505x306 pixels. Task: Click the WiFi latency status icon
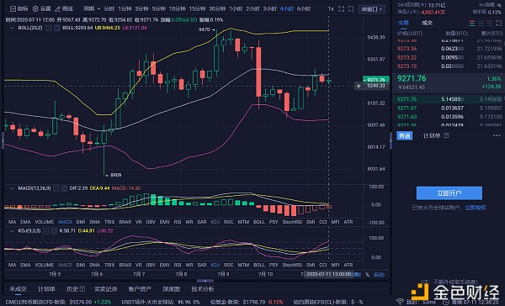tap(400, 302)
